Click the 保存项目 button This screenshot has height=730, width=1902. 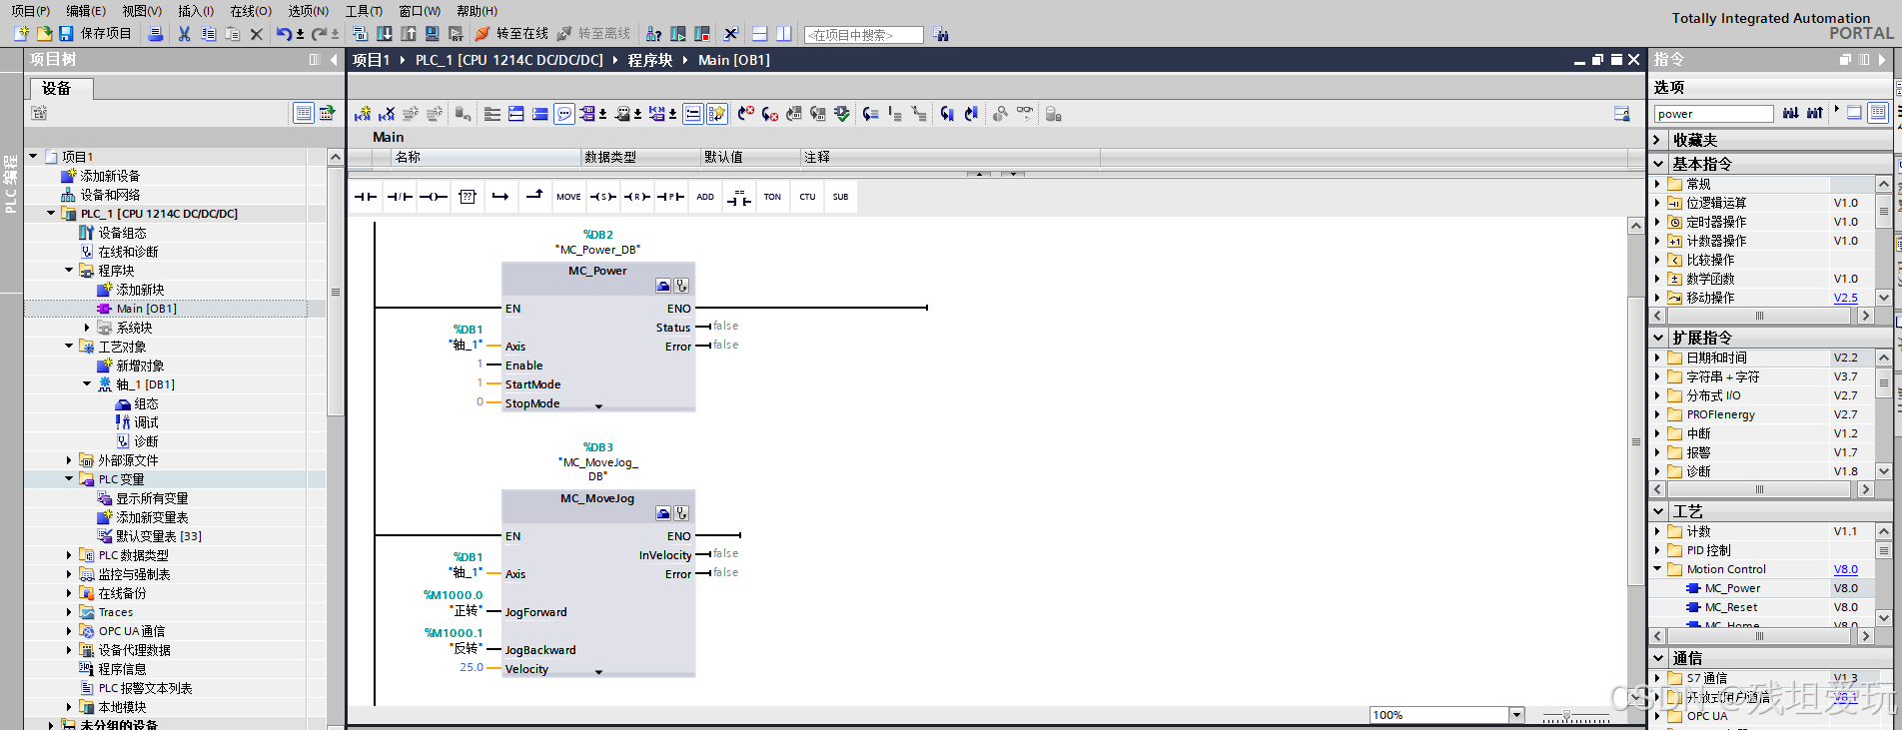coord(95,34)
